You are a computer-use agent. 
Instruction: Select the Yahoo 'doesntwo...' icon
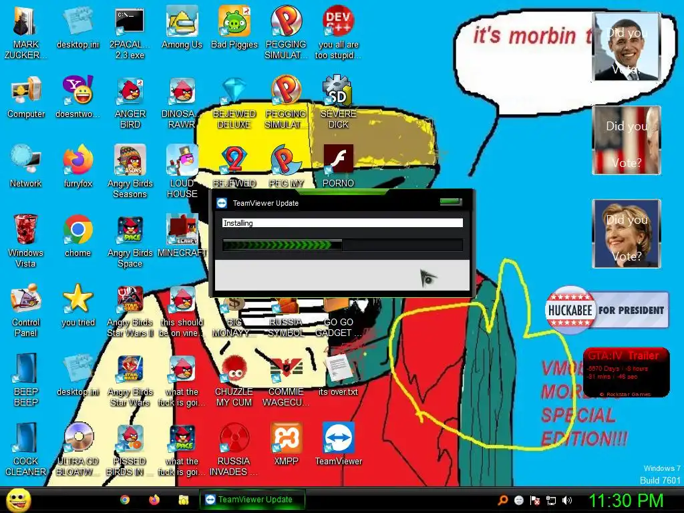tap(77, 97)
